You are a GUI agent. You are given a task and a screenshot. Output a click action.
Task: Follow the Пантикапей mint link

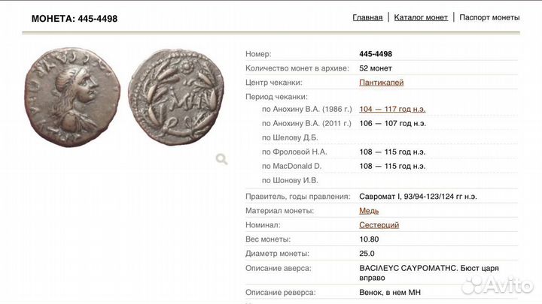pos(381,83)
